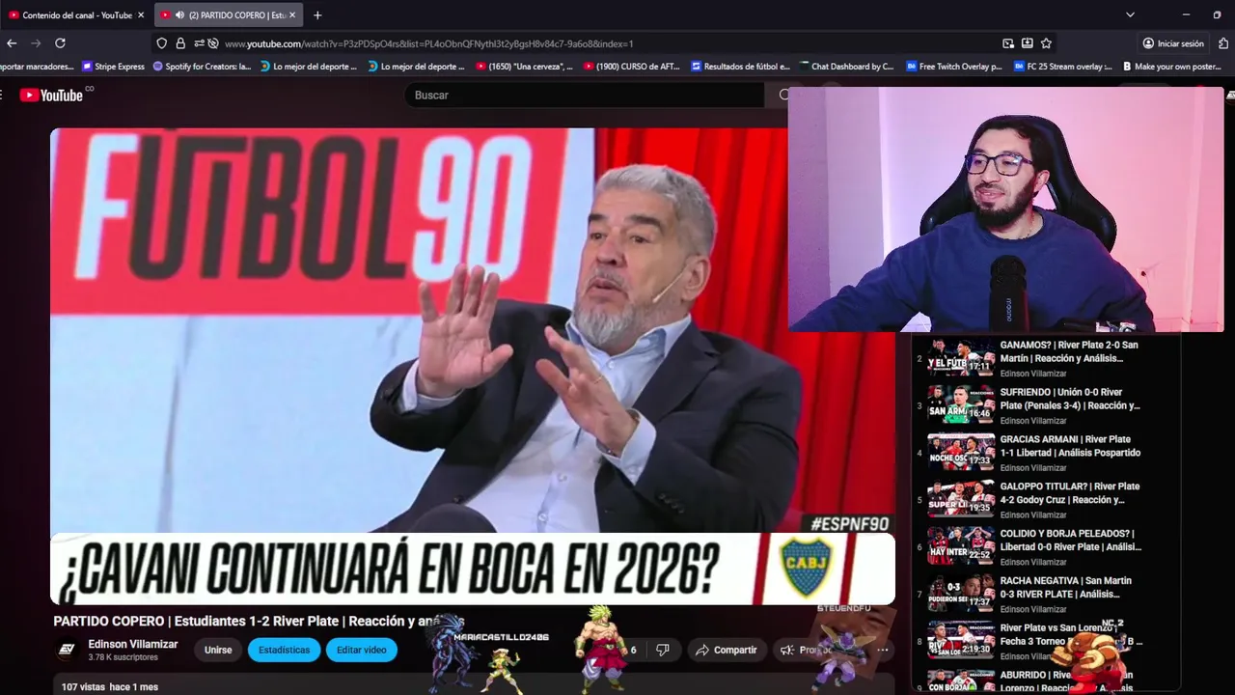The height and width of the screenshot is (695, 1235).
Task: Close the Contenido del canal tab
Action: click(x=141, y=15)
